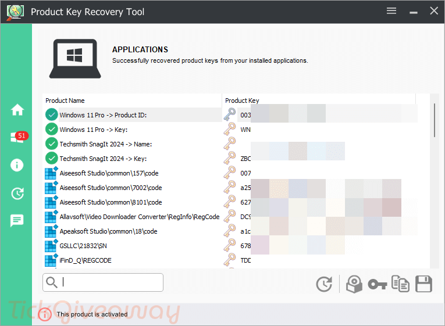The image size is (445, 326).
Task: Click registry icon beside Aiseesoft 8101 code
Action: [51, 202]
